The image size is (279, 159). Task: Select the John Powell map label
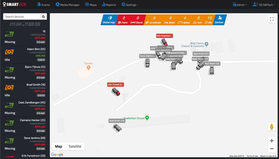coord(116,85)
